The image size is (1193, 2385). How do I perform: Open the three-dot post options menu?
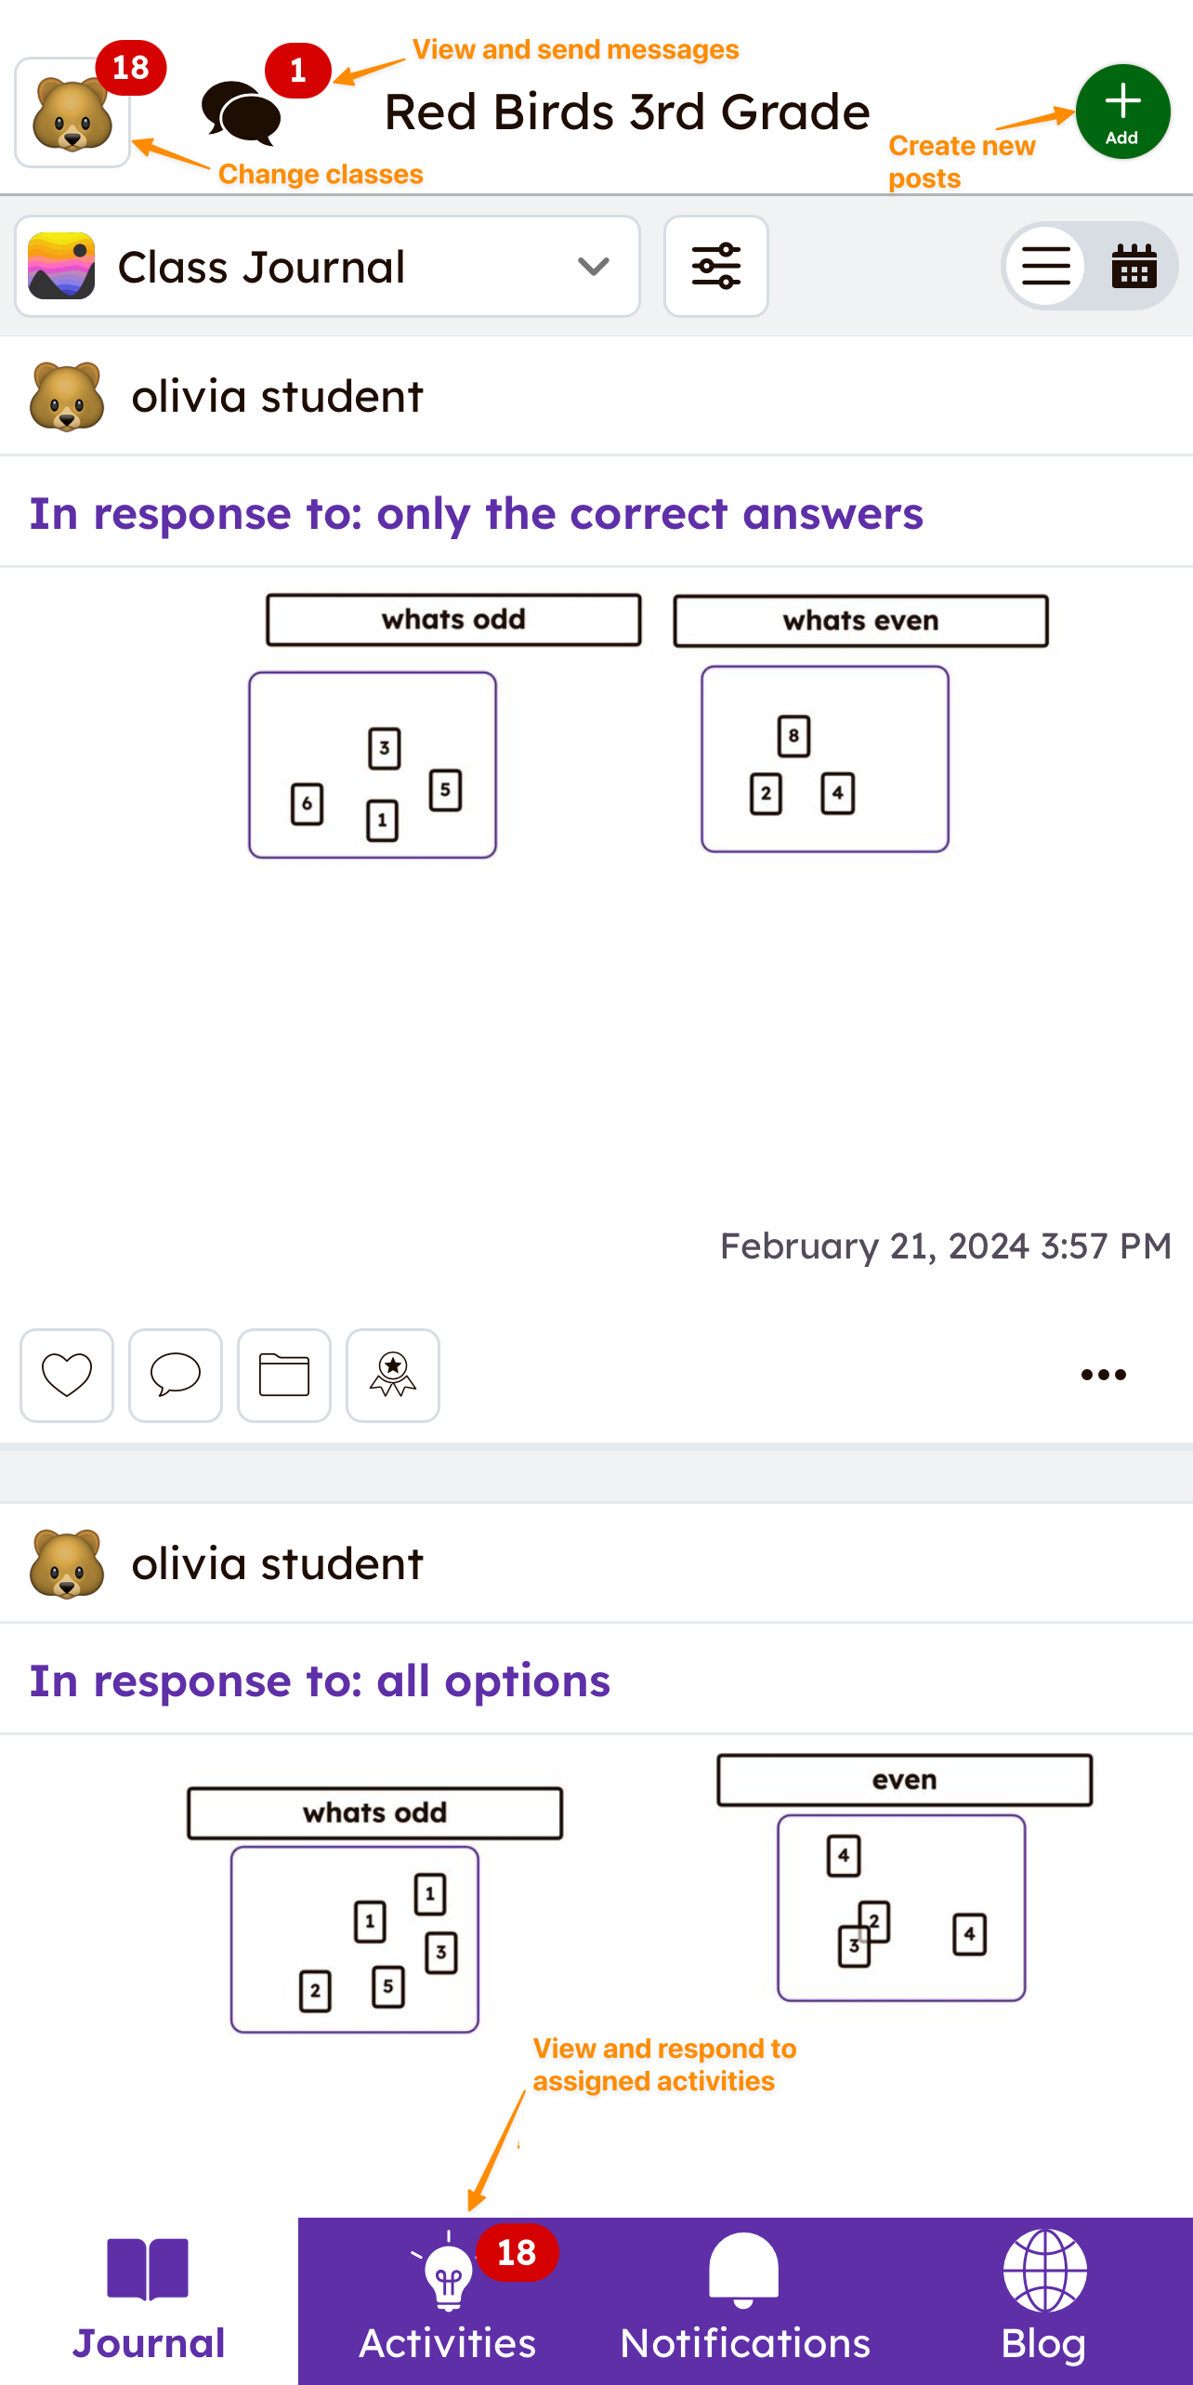[1101, 1376]
